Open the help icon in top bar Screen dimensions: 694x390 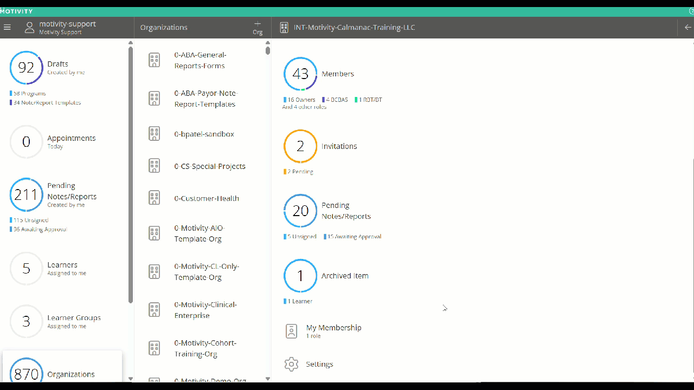coord(691,11)
